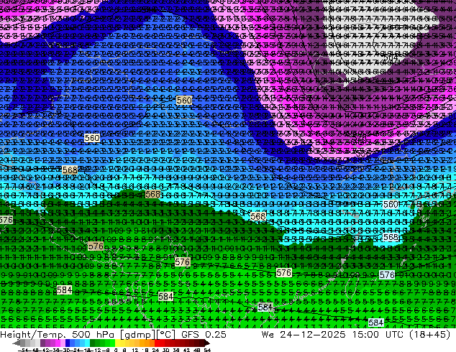456x352 pixels.
Task: Click the "15:00 UTC" valid time text
Action: 378,335
